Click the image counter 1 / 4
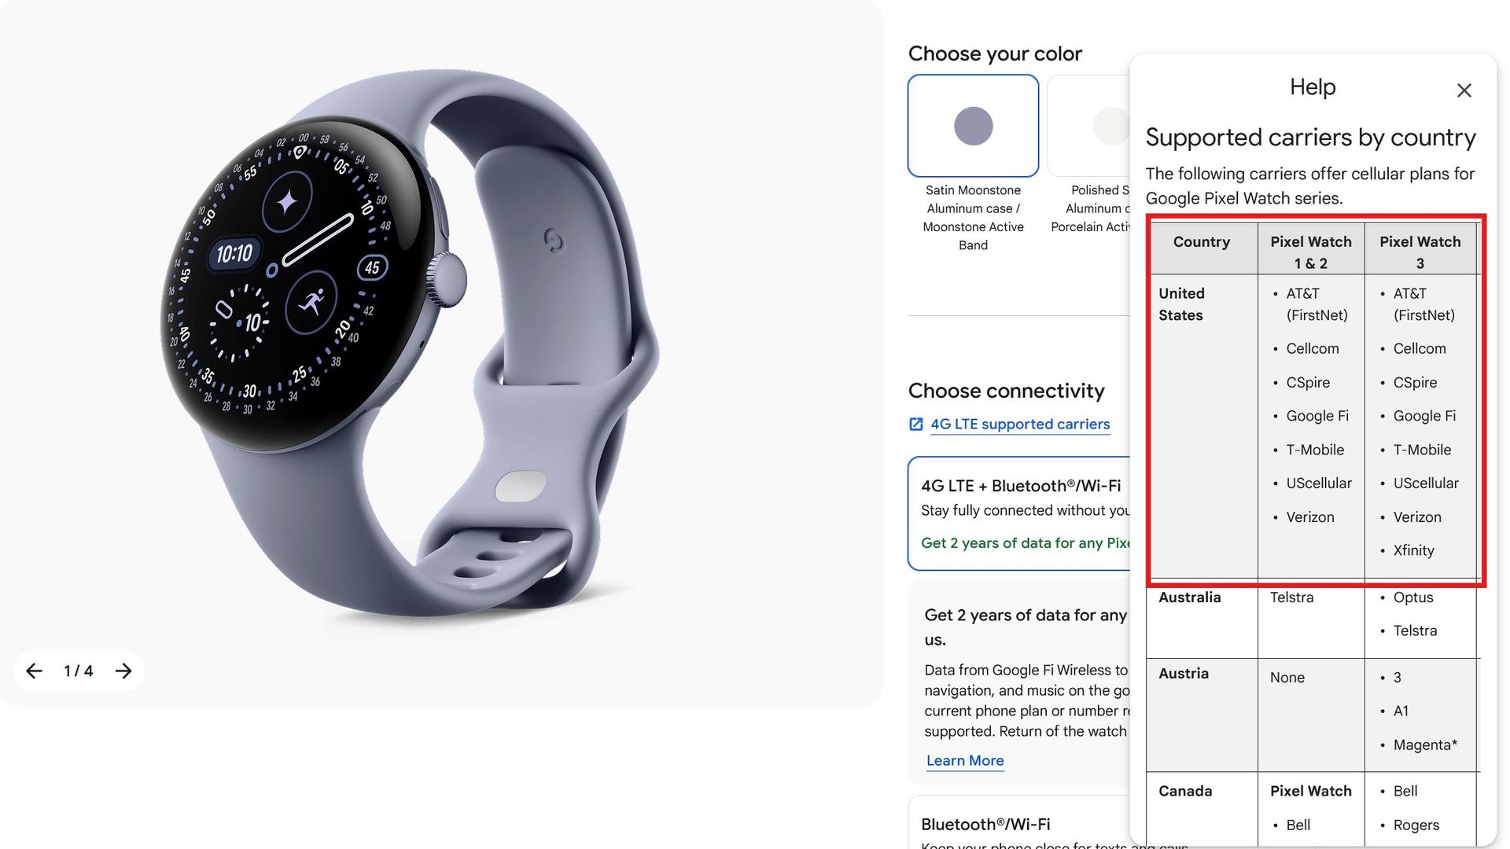Image resolution: width=1510 pixels, height=849 pixels. [79, 671]
